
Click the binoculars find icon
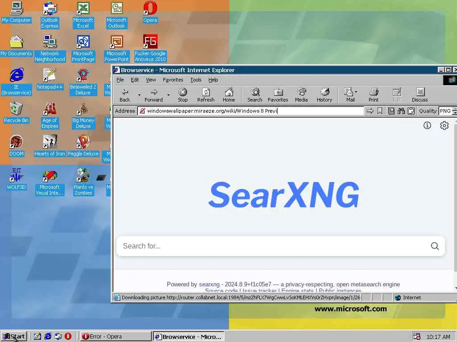pos(401,111)
